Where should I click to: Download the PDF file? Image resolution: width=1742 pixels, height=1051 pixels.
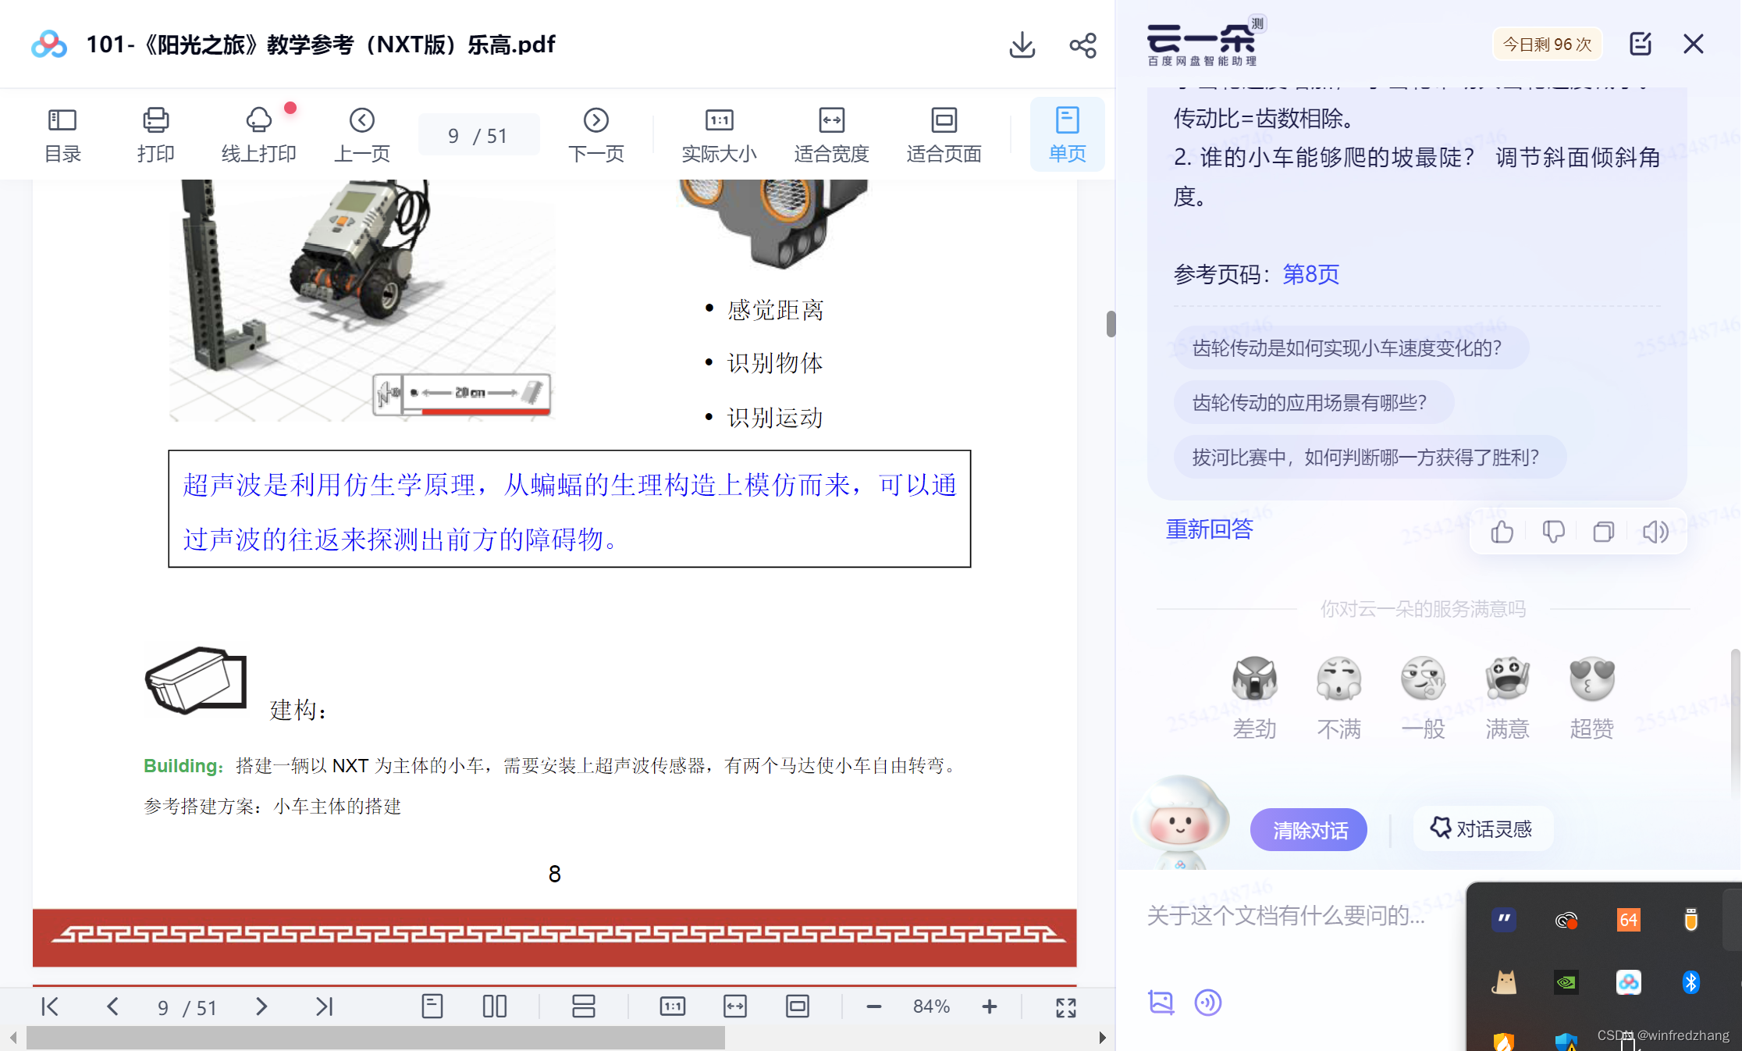click(x=1022, y=45)
